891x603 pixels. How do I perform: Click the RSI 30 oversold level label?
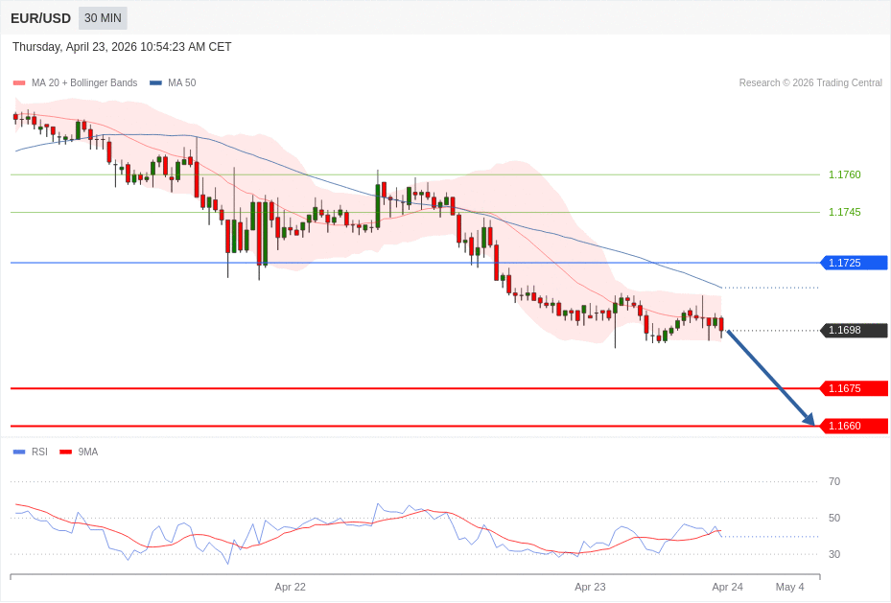(833, 554)
